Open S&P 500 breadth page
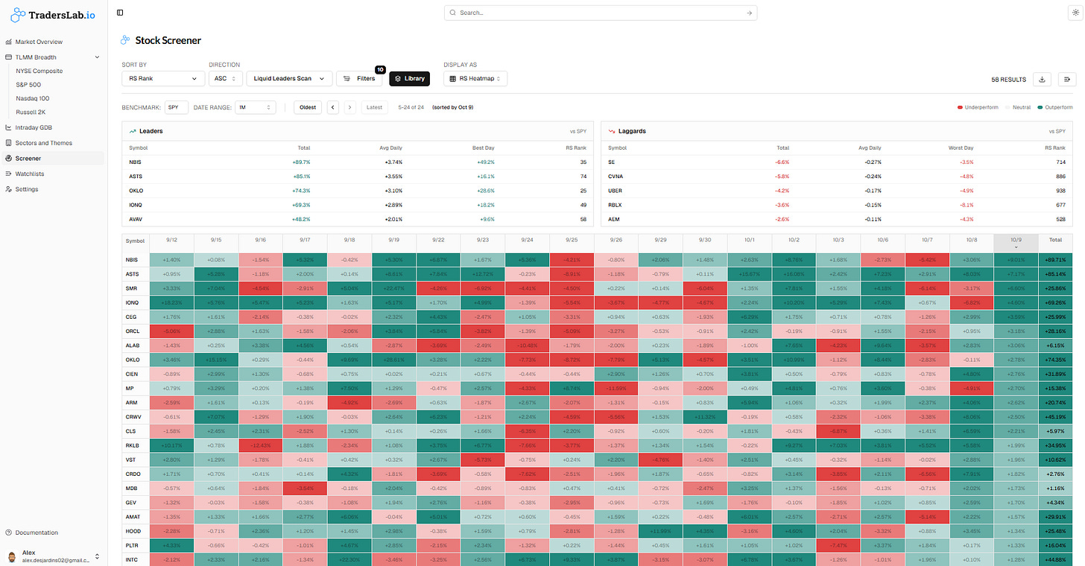The image size is (1085, 566). point(28,85)
